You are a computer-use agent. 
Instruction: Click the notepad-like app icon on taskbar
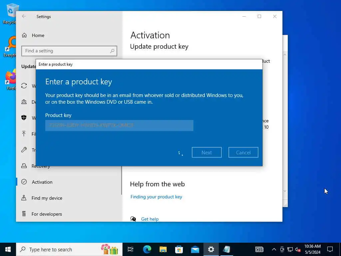tap(227, 249)
